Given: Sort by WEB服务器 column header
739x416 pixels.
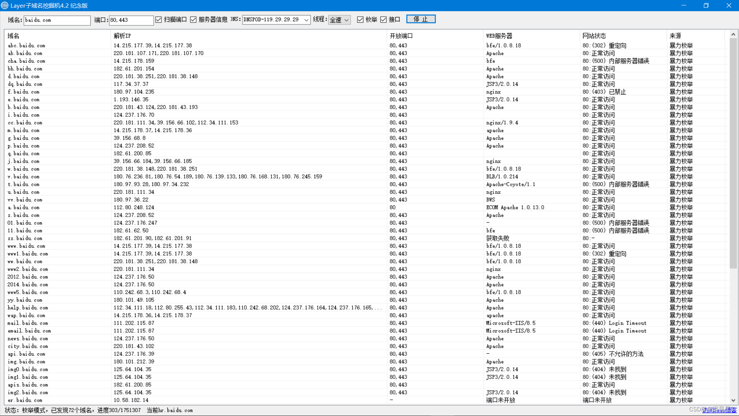Looking at the screenshot, I should 531,36.
